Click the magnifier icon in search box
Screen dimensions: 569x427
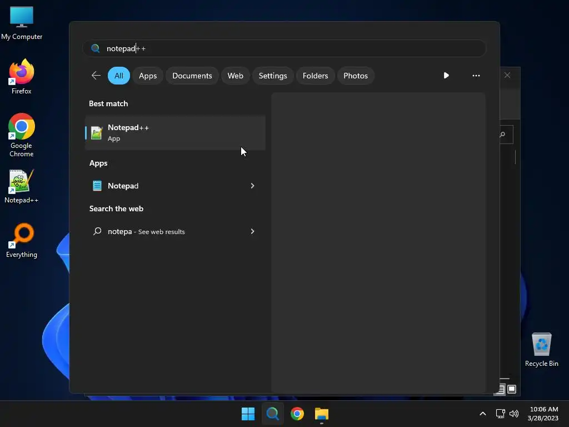coord(96,48)
